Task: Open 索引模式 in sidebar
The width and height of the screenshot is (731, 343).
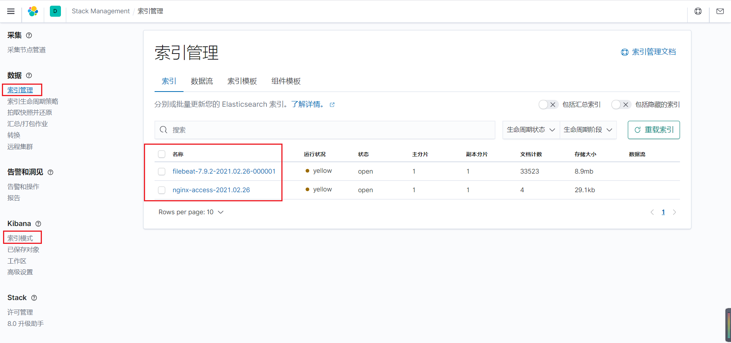Action: [x=20, y=239]
